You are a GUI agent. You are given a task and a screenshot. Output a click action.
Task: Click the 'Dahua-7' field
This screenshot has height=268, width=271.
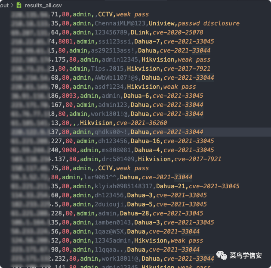coord(147,41)
